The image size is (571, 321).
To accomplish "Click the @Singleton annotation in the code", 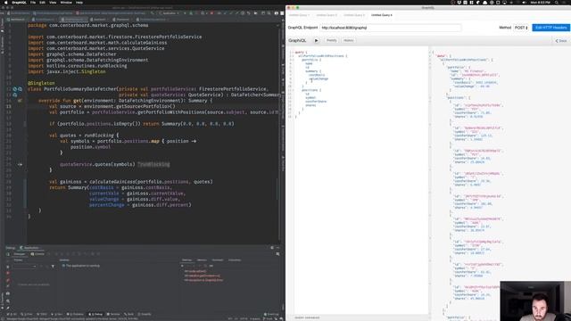I will point(41,83).
